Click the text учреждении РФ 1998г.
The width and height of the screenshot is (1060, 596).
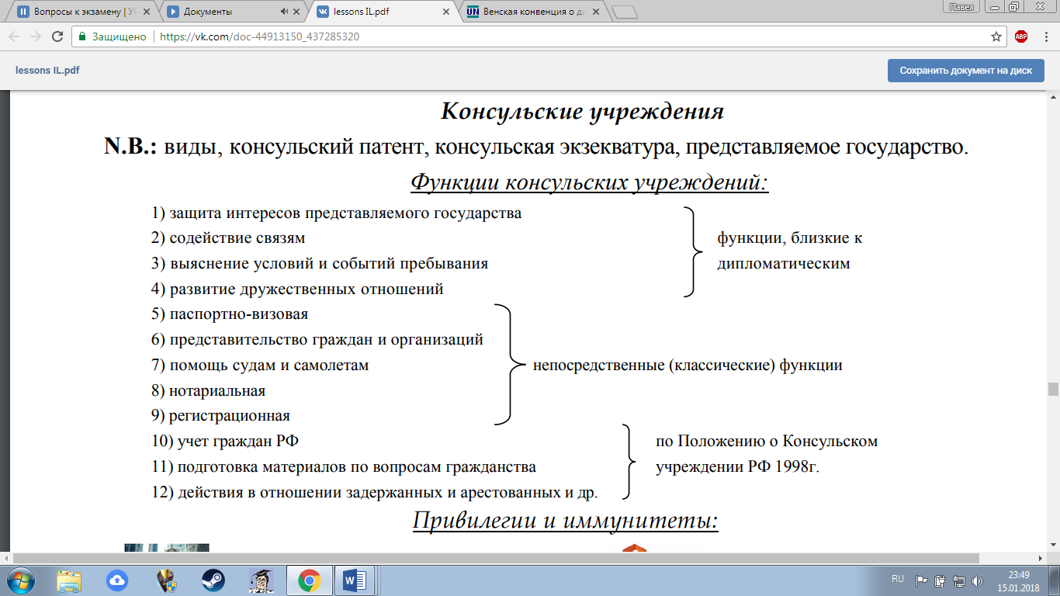coord(738,467)
